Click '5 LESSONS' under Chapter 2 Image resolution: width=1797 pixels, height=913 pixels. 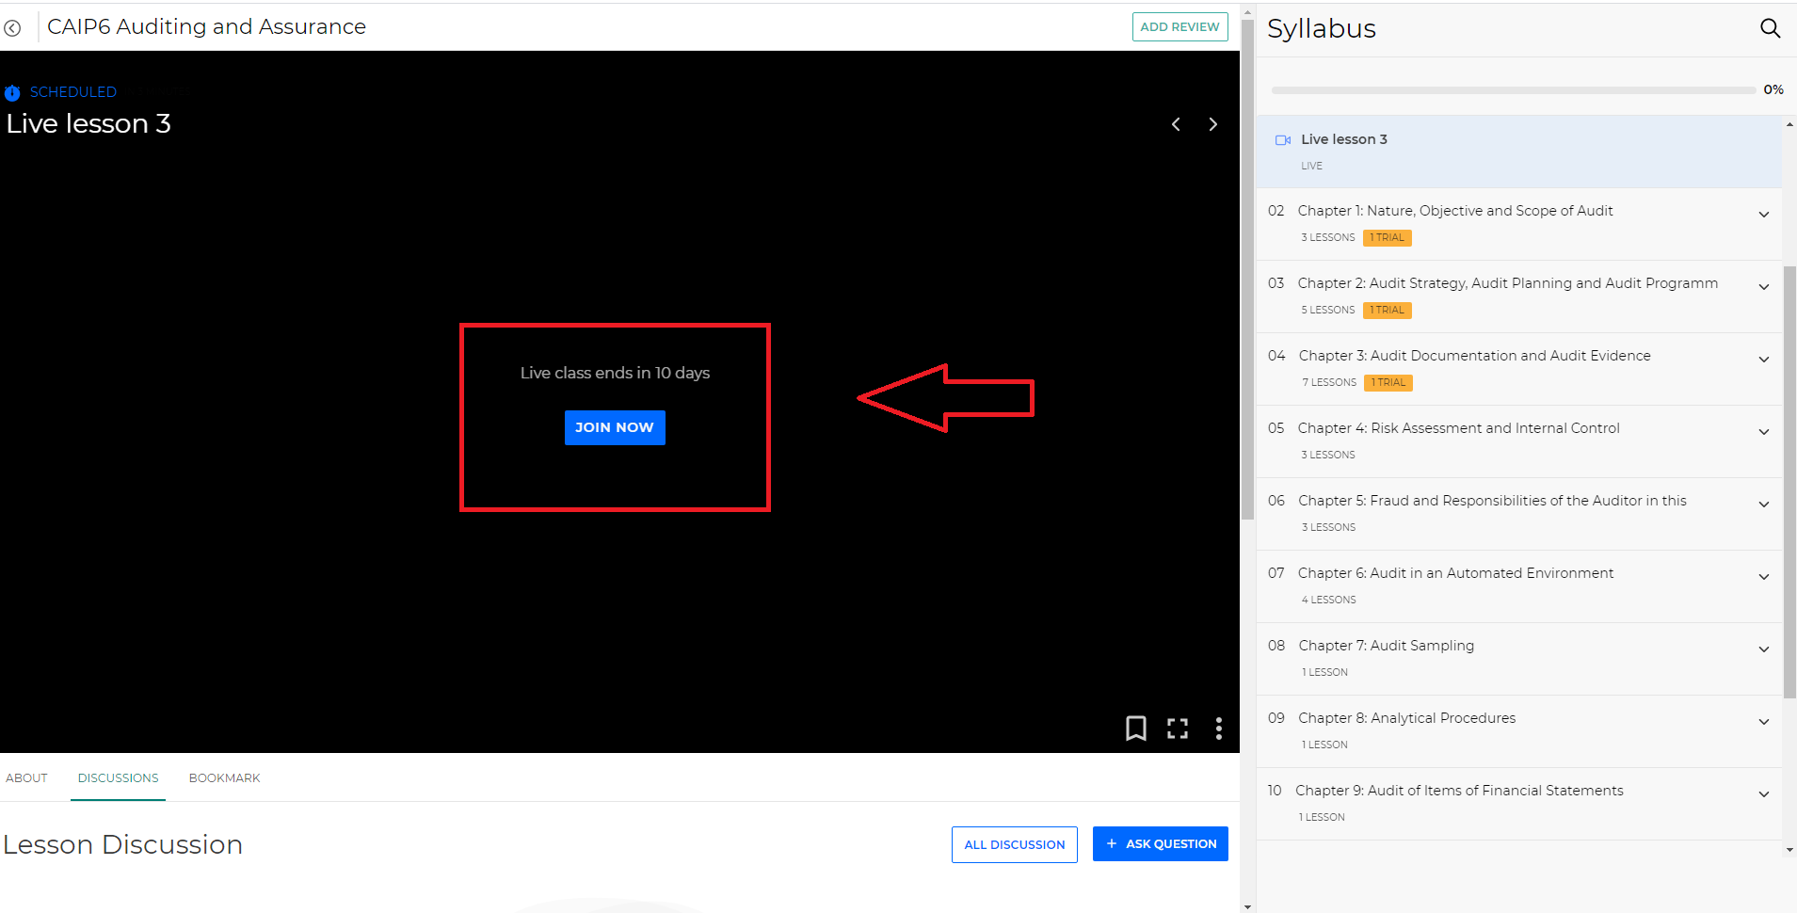pyautogui.click(x=1327, y=311)
